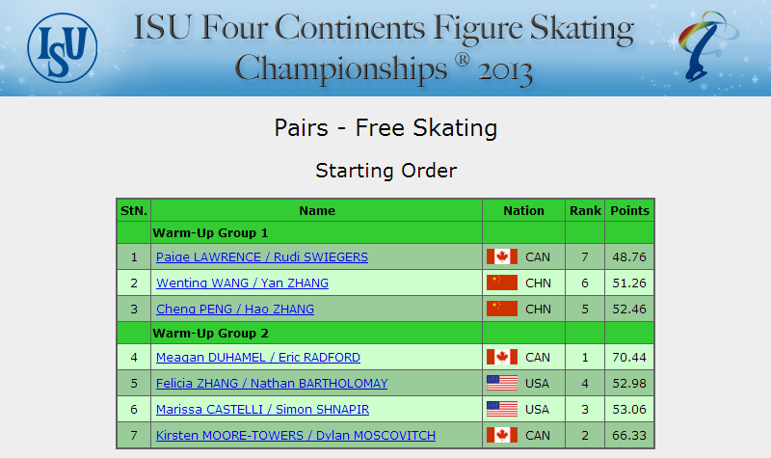Open Wenting WANG / Yan ZHANG link
Screen dimensions: 771x458
[x=242, y=283]
